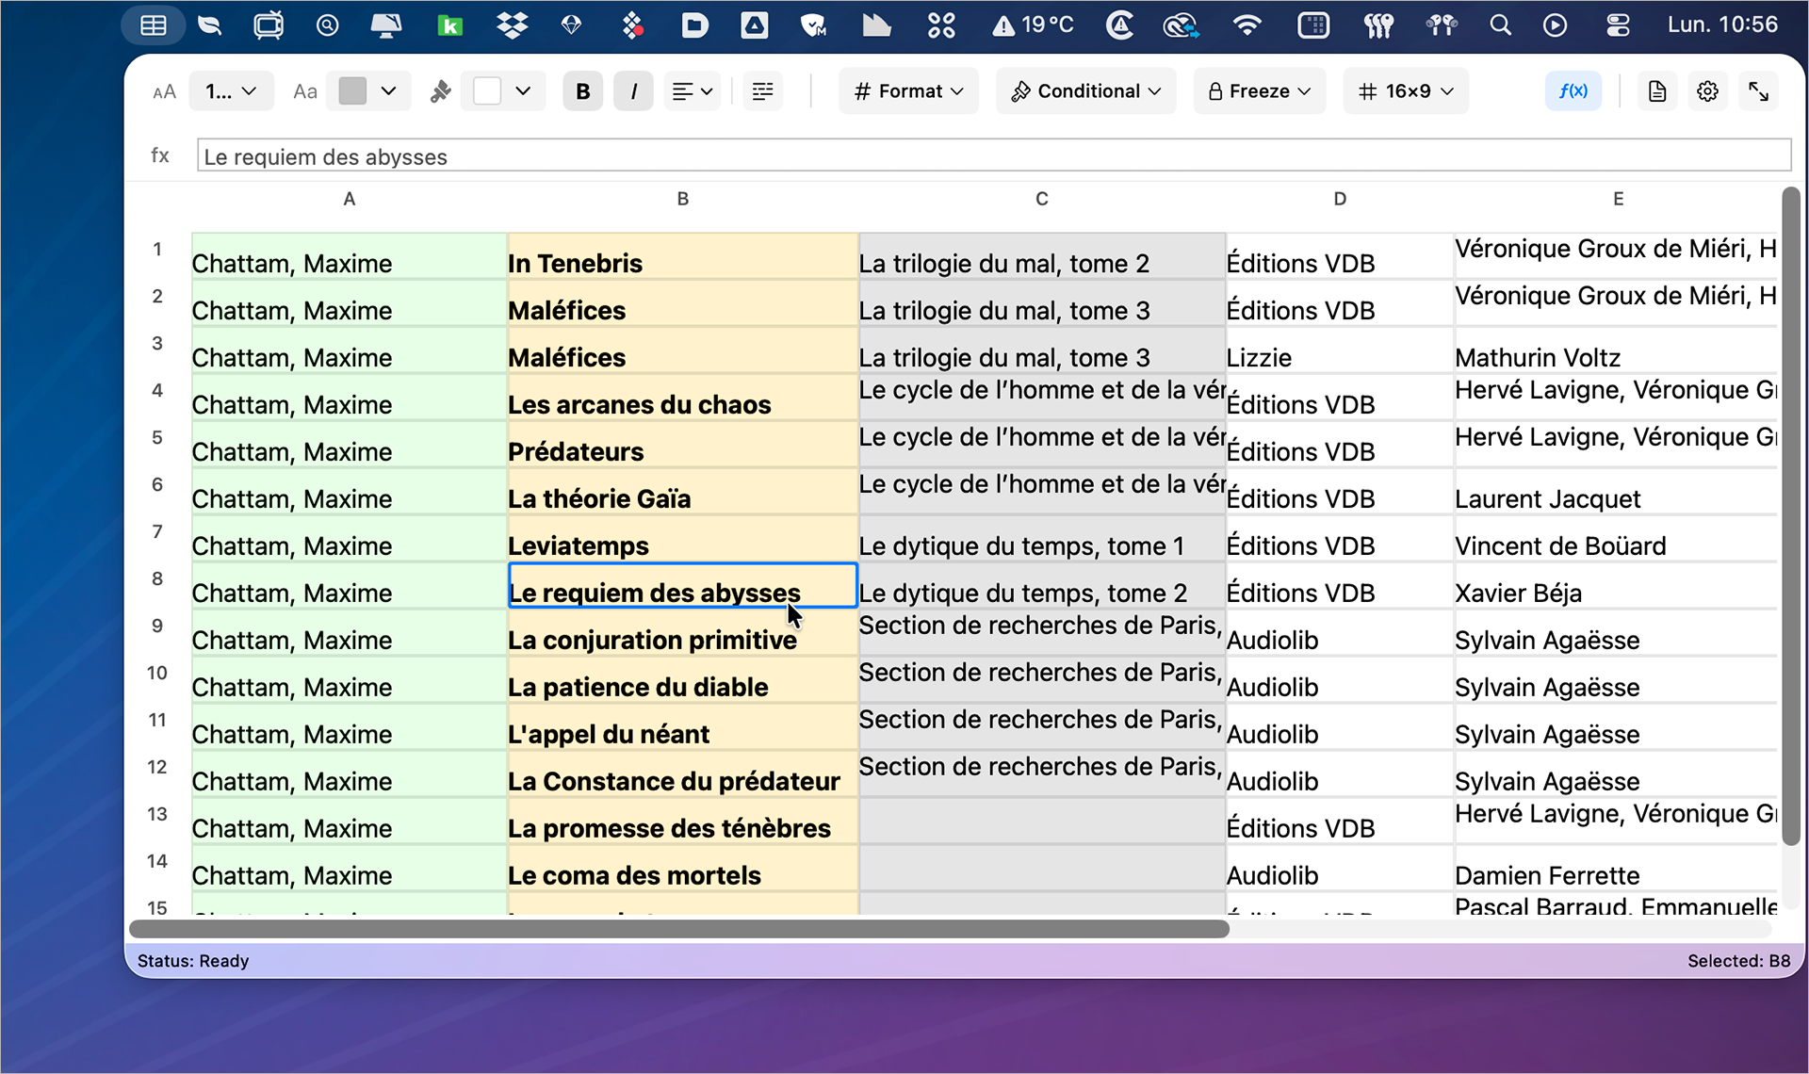The height and width of the screenshot is (1074, 1809).
Task: Click cell 'Xavier Béja'
Action: click(1616, 586)
